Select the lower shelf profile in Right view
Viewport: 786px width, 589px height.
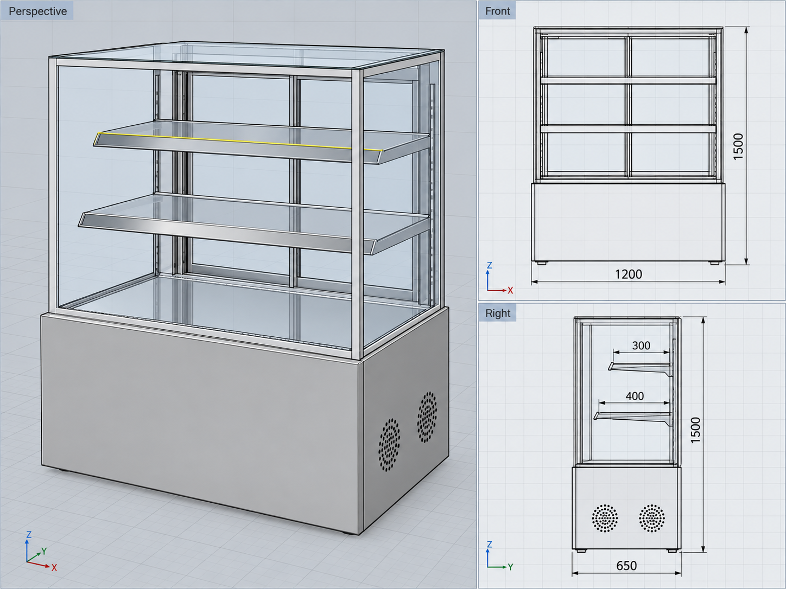(x=633, y=418)
